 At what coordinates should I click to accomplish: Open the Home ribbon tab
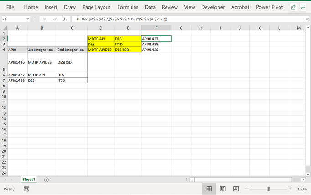[31, 7]
